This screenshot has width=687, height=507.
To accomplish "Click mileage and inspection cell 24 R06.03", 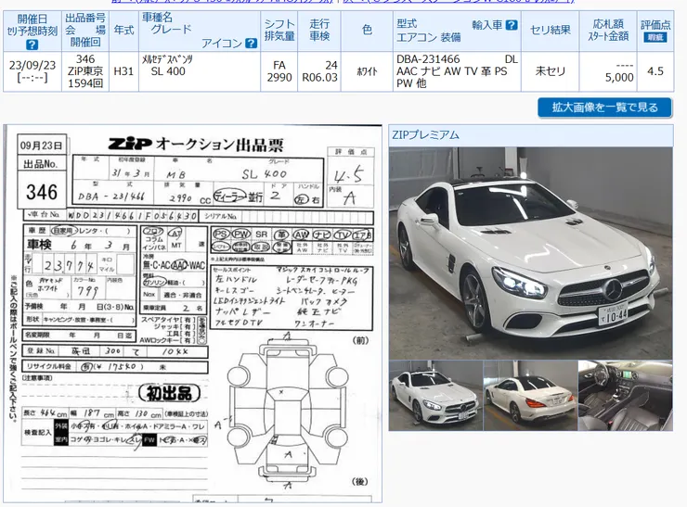I will 319,71.
